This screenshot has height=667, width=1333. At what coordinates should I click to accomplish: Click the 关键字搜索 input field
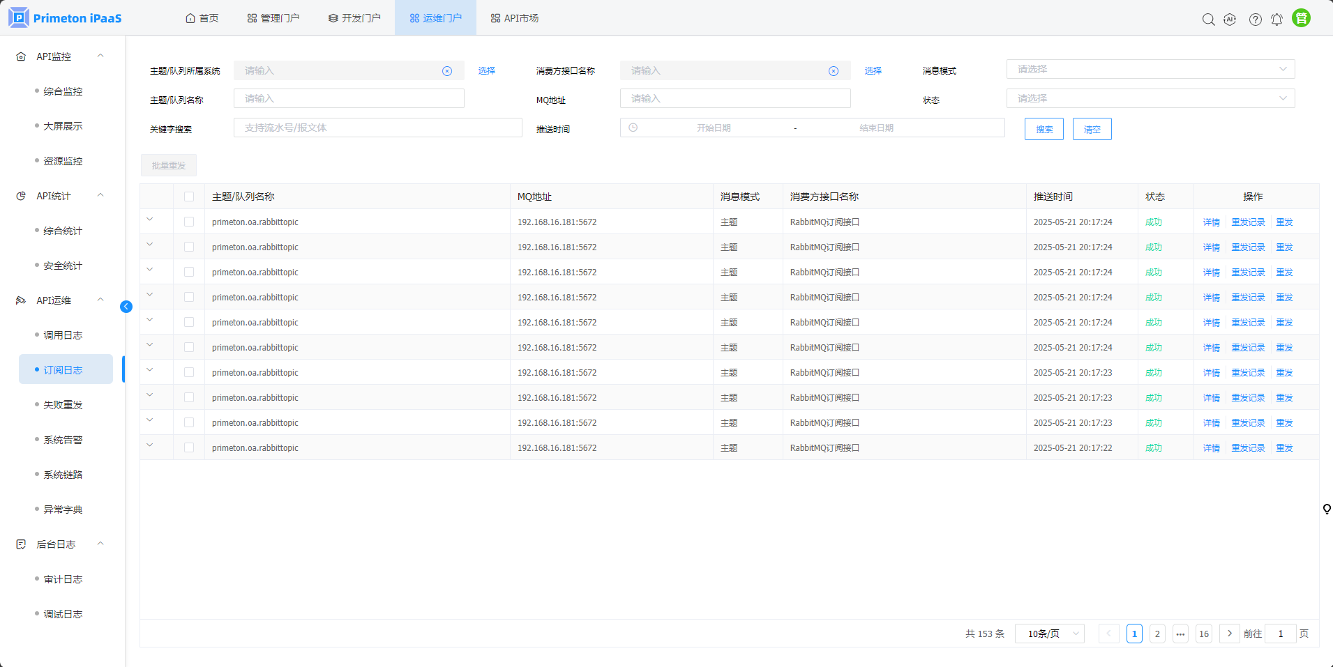[377, 128]
